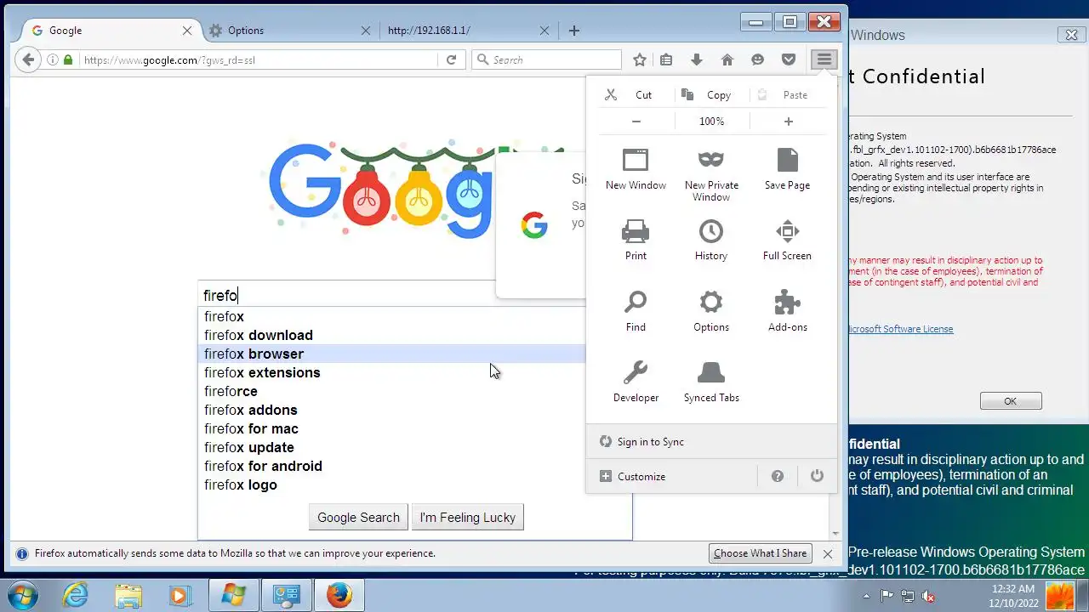Reset zoom level at 100%

click(711, 122)
